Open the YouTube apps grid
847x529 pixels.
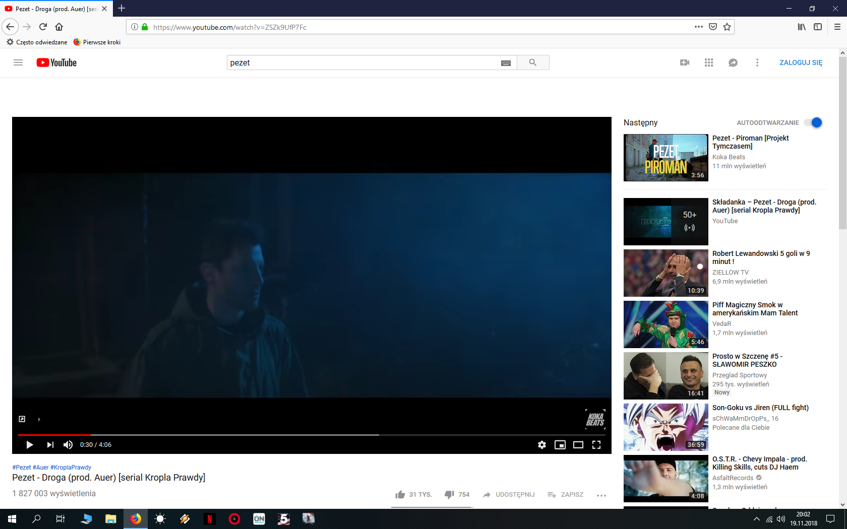(709, 62)
